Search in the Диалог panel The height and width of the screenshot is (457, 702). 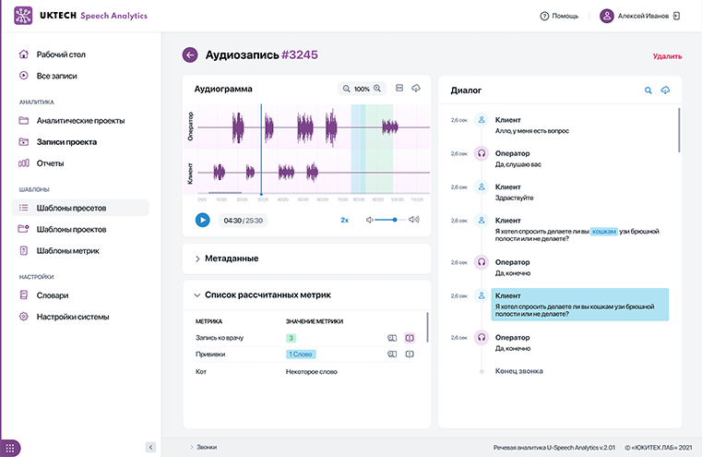tap(648, 90)
